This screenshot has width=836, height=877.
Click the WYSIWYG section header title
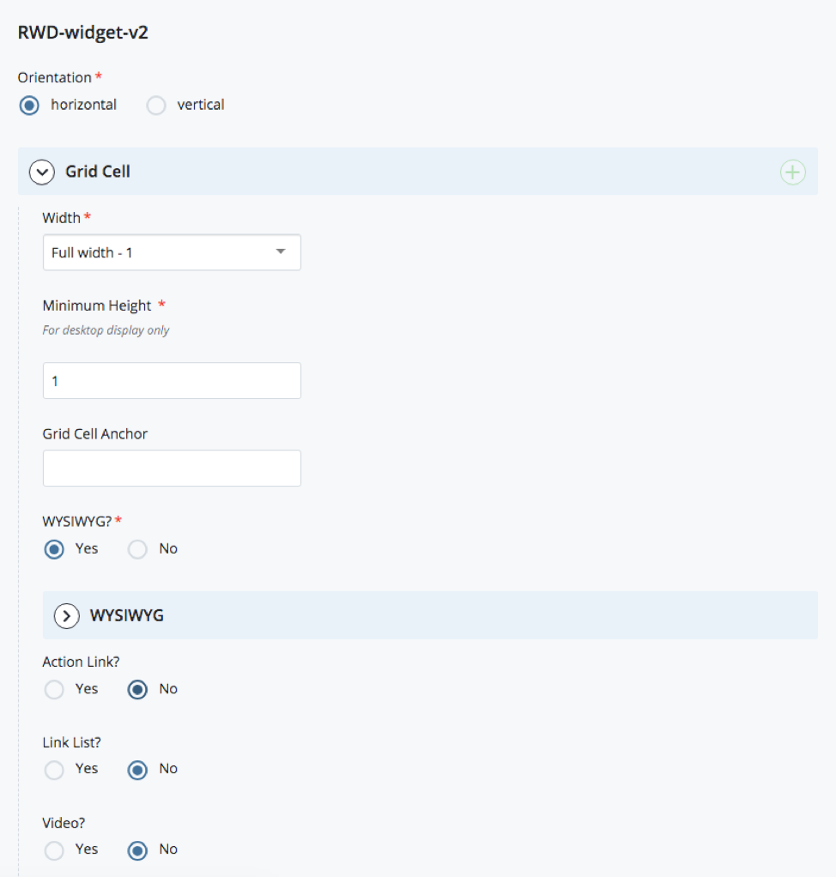pyautogui.click(x=127, y=615)
